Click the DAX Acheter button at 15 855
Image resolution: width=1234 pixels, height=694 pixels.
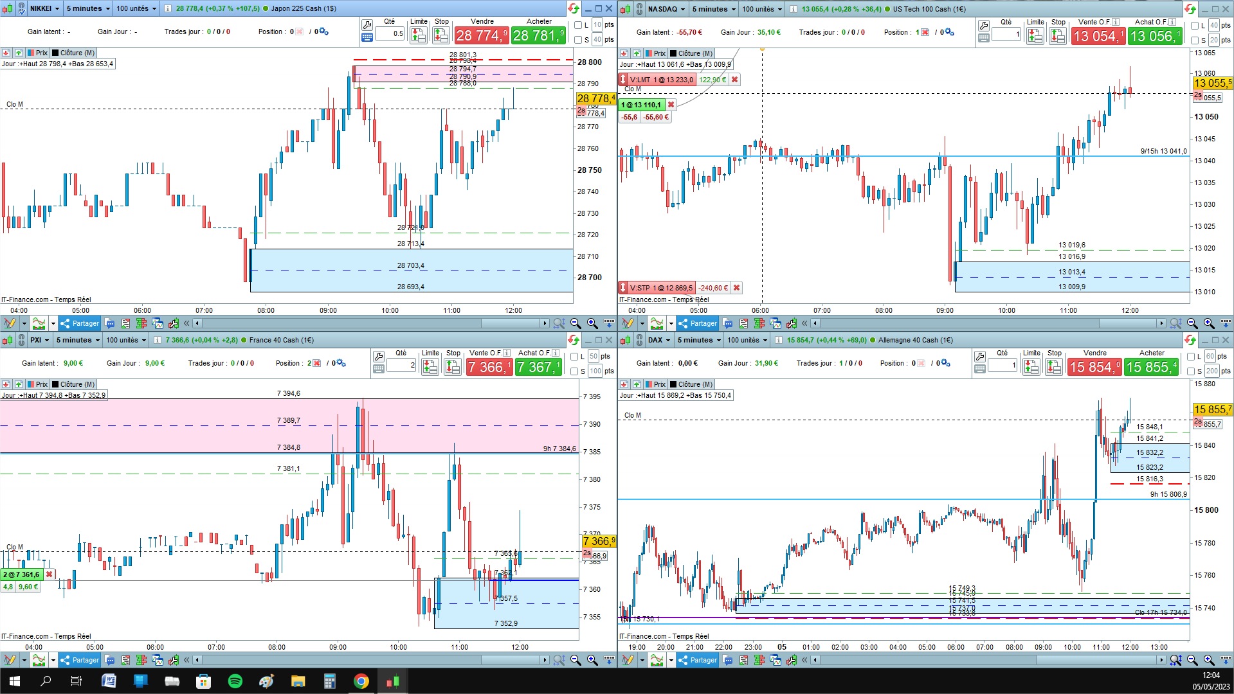(1152, 367)
